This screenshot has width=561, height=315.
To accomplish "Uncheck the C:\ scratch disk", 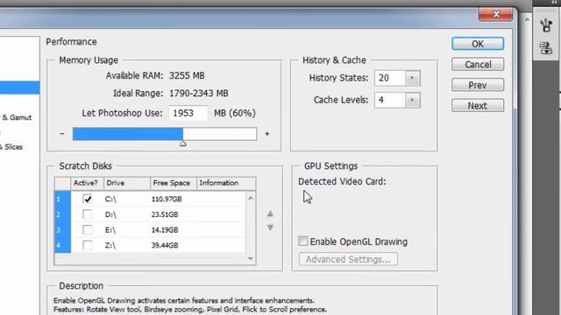I will tap(88, 199).
